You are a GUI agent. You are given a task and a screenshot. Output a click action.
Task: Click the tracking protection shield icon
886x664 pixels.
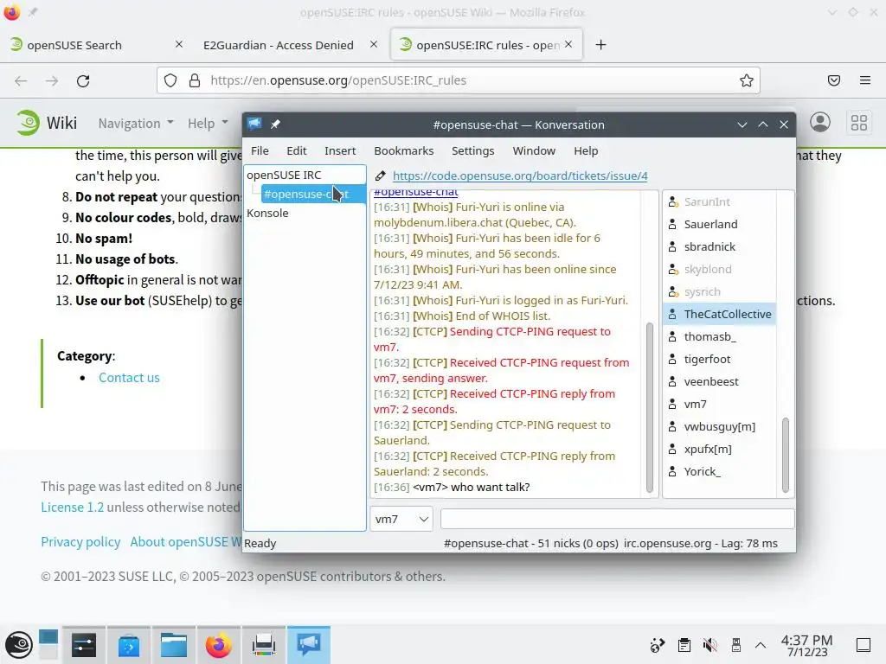170,80
